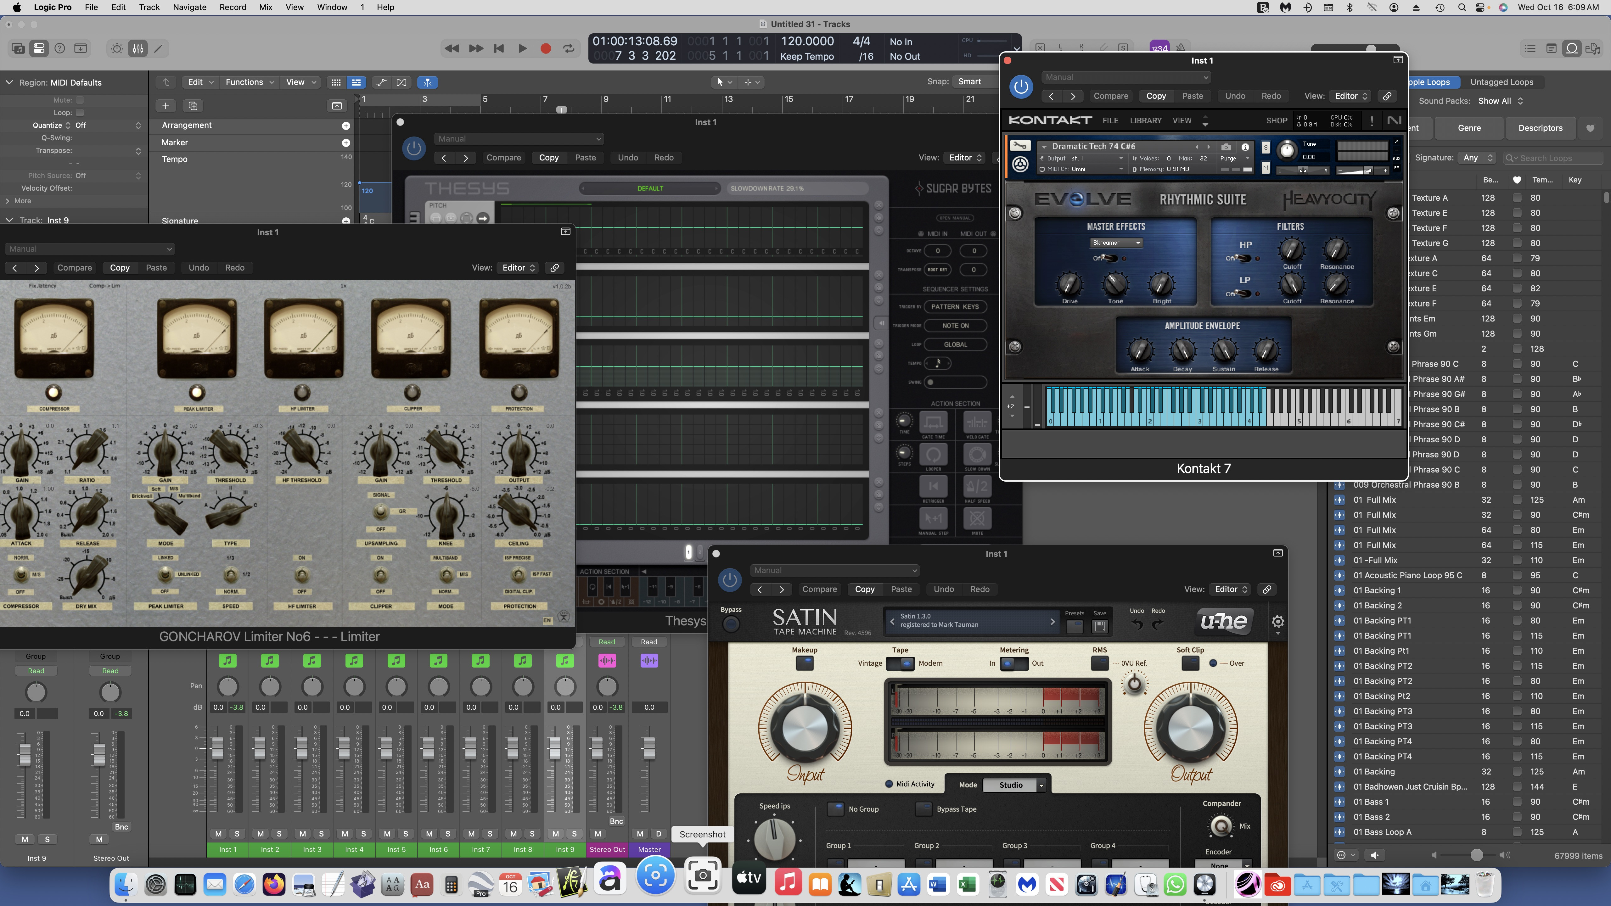This screenshot has height=906, width=1611.
Task: Open the Mixer toolbar icon
Action: 138,48
